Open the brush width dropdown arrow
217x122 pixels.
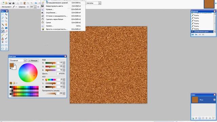click(35, 7)
